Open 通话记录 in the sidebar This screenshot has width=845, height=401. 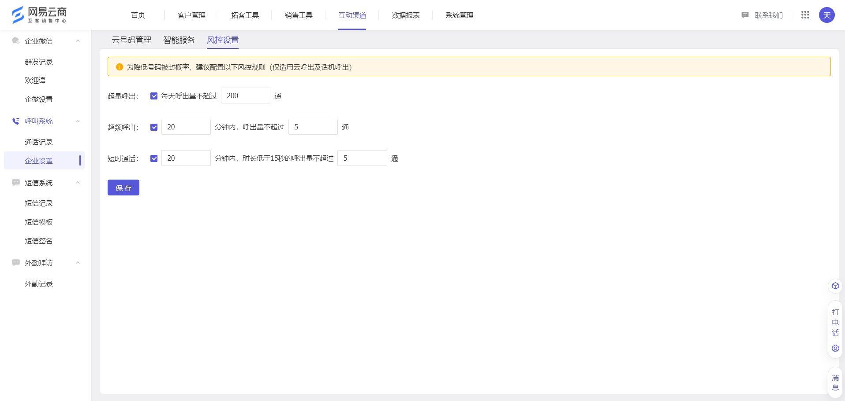39,142
